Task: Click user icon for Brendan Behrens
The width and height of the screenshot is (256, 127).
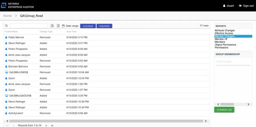Action: [x=6, y=67]
